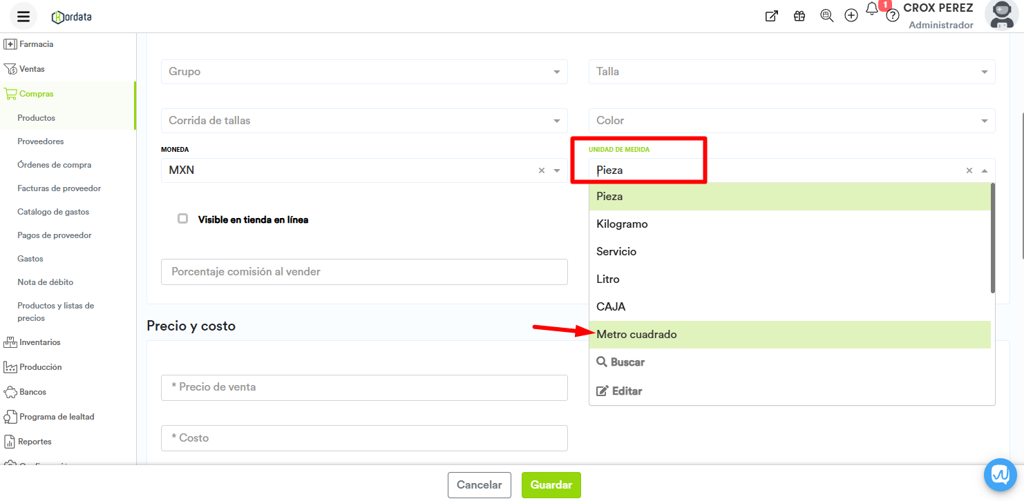Screen dimensions: 1024x501
Task: Open the hamburger navigation menu
Action: click(23, 17)
